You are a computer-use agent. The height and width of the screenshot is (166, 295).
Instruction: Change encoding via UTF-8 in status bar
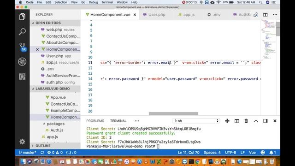(x=230, y=153)
